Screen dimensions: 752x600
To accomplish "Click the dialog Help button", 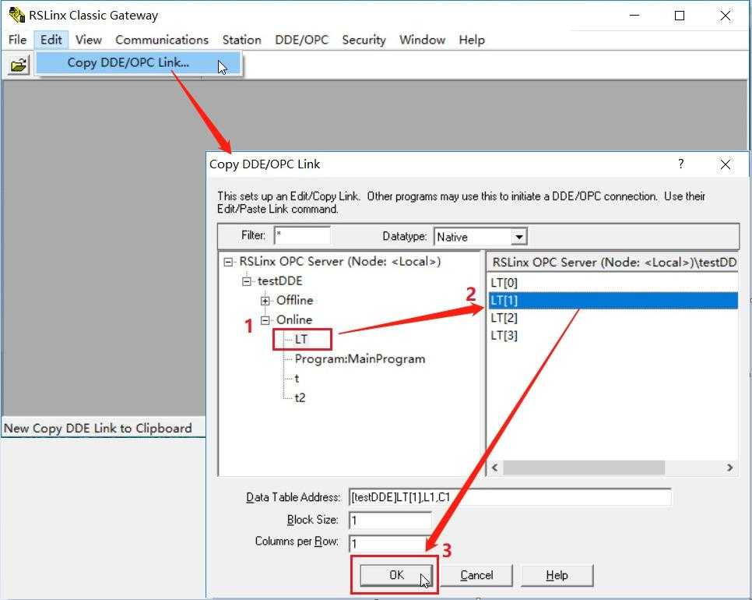I will (557, 575).
